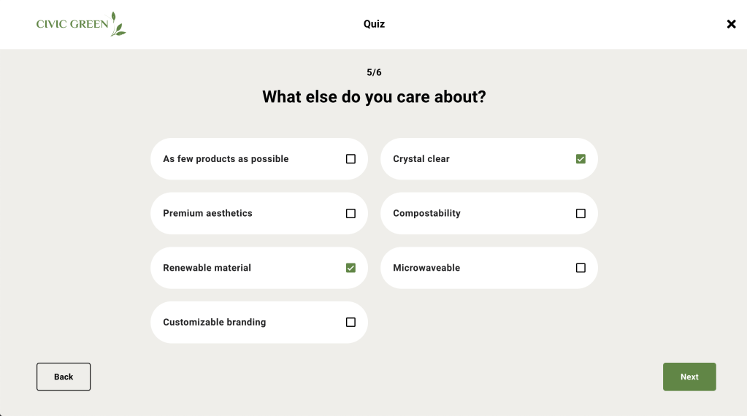Proceed by clicking the Next button
This screenshot has width=747, height=416.
(689, 377)
